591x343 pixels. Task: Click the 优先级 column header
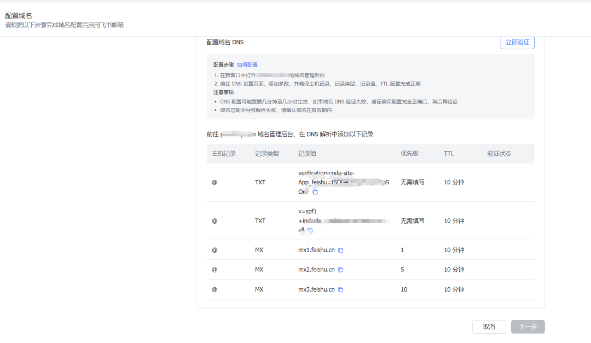pyautogui.click(x=409, y=154)
